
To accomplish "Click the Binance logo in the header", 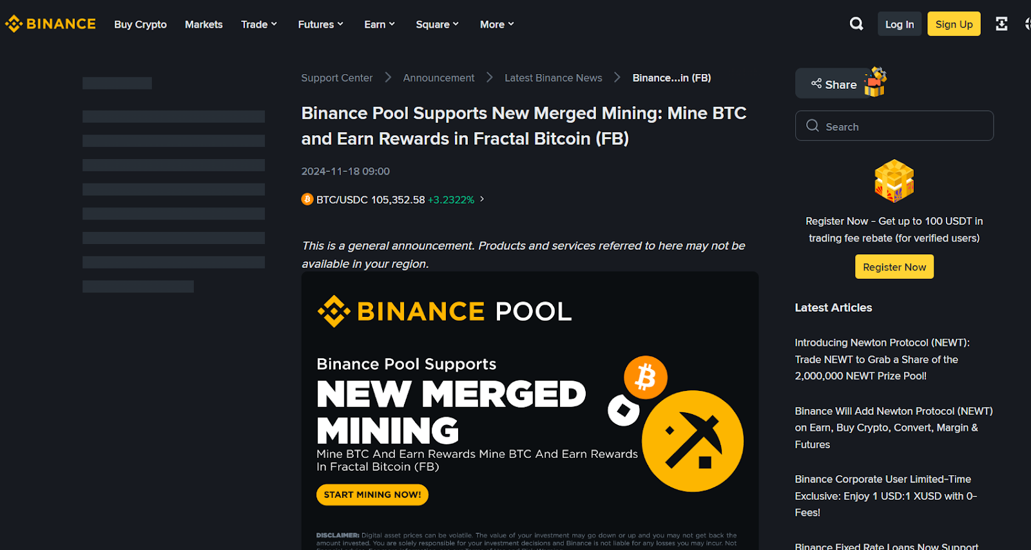I will pos(50,24).
